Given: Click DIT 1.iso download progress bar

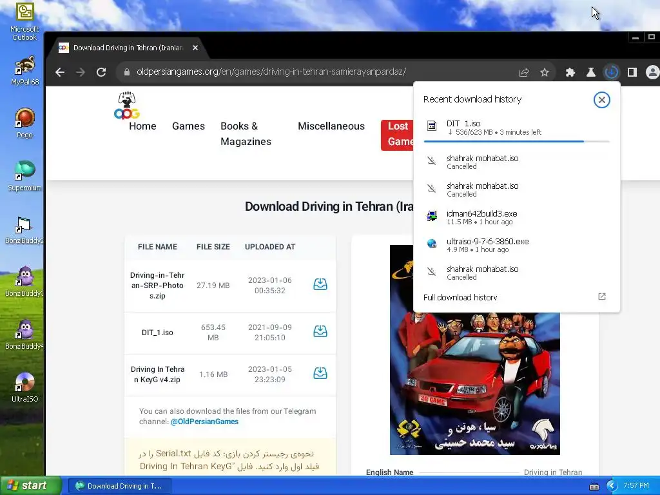Looking at the screenshot, I should pos(516,141).
